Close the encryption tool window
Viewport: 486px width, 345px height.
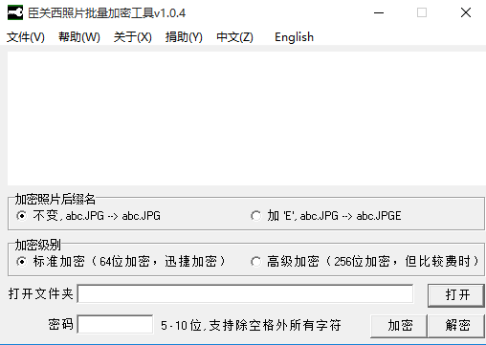click(x=466, y=13)
